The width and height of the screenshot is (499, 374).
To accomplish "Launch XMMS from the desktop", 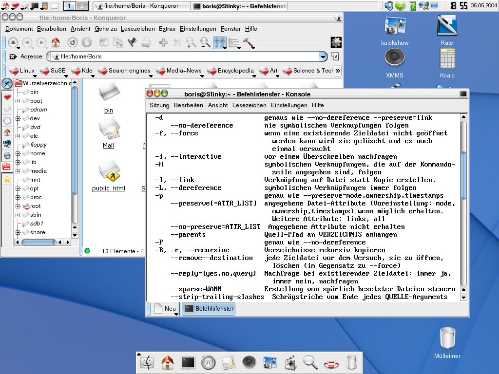I will [x=395, y=58].
